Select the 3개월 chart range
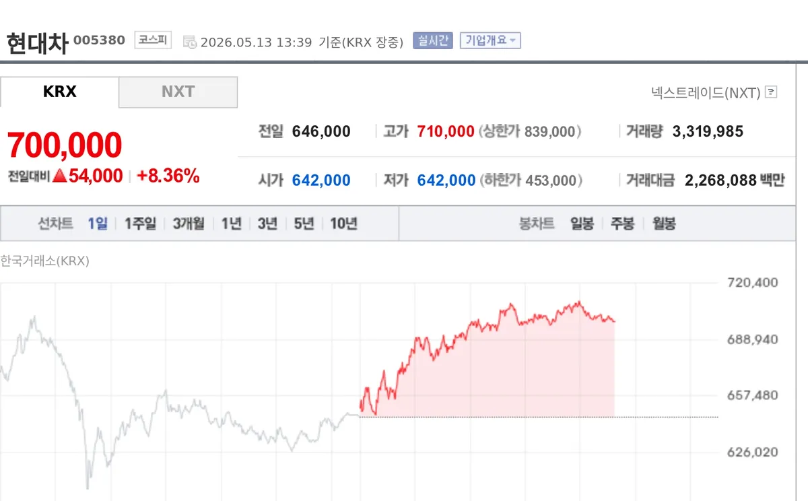Viewport: 808px width, 501px height. (x=189, y=224)
